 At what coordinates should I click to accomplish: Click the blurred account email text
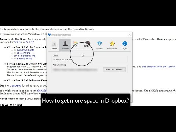point(75,70)
